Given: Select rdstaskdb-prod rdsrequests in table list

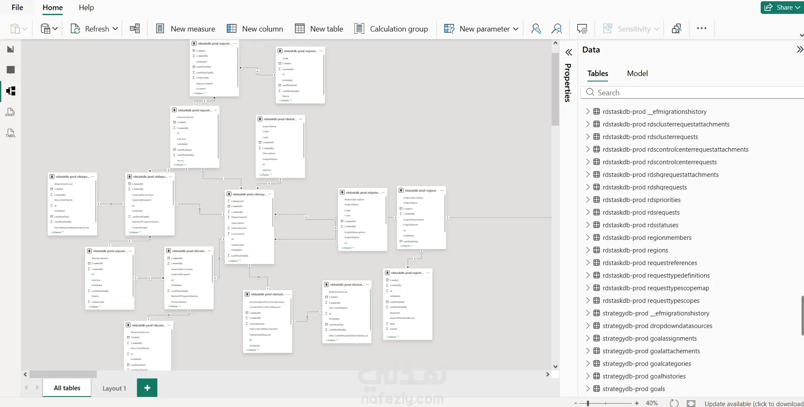Looking at the screenshot, I should (x=641, y=213).
